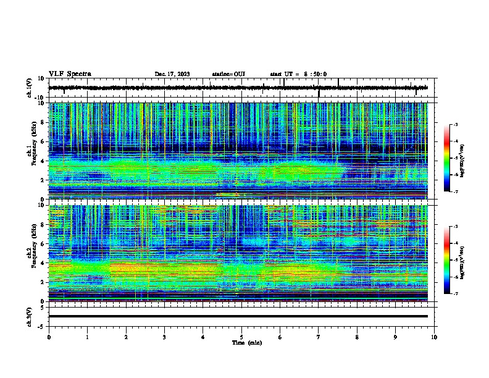Click the 8 kHz tick on ch.2 frequency axis
This screenshot has width=489, height=378.
click(x=43, y=225)
